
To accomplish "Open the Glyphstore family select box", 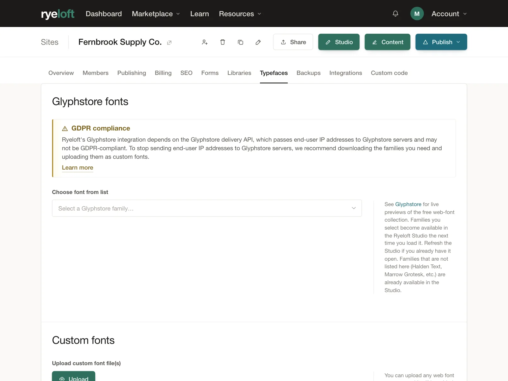I will point(207,208).
